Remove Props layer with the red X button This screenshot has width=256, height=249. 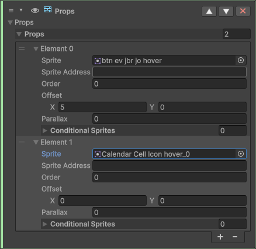[243, 11]
